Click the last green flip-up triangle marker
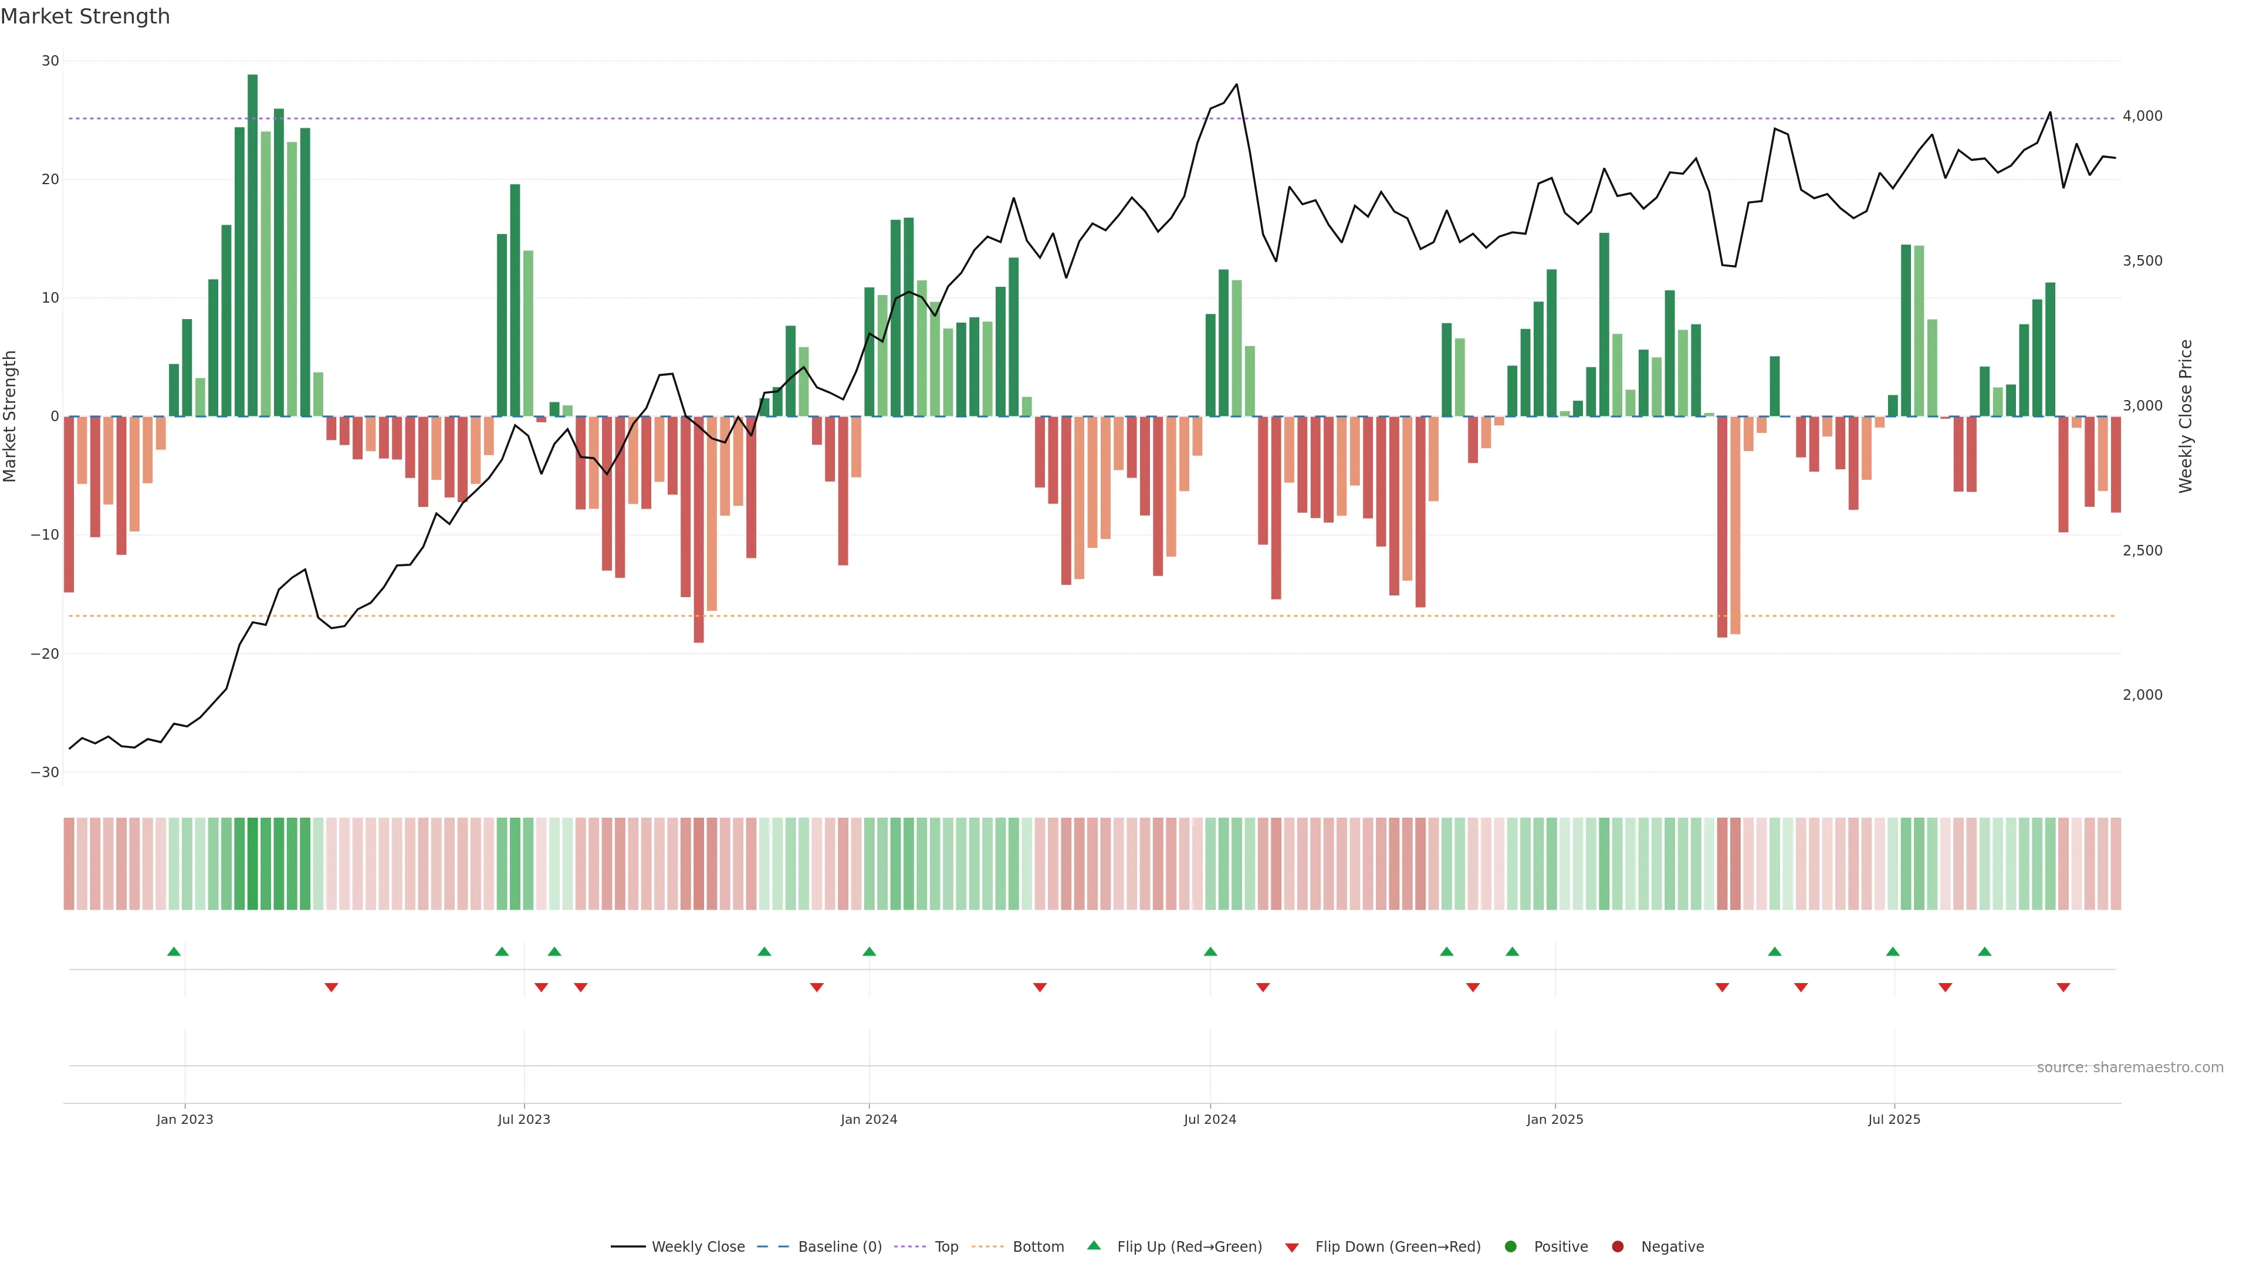Viewport: 2253px width, 1267px height. pos(1984,951)
